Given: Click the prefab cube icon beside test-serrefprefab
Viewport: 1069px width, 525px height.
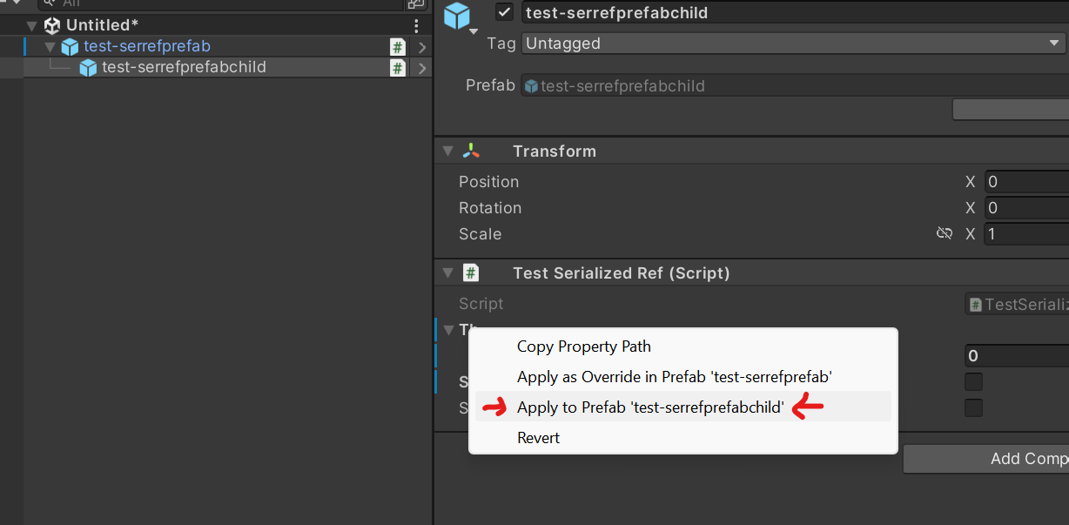Looking at the screenshot, I should pyautogui.click(x=69, y=46).
